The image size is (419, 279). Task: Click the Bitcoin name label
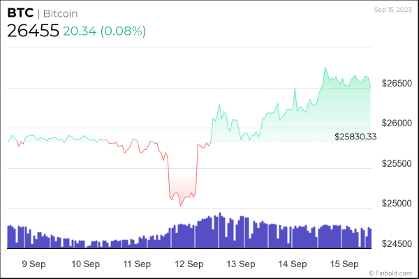click(x=59, y=13)
